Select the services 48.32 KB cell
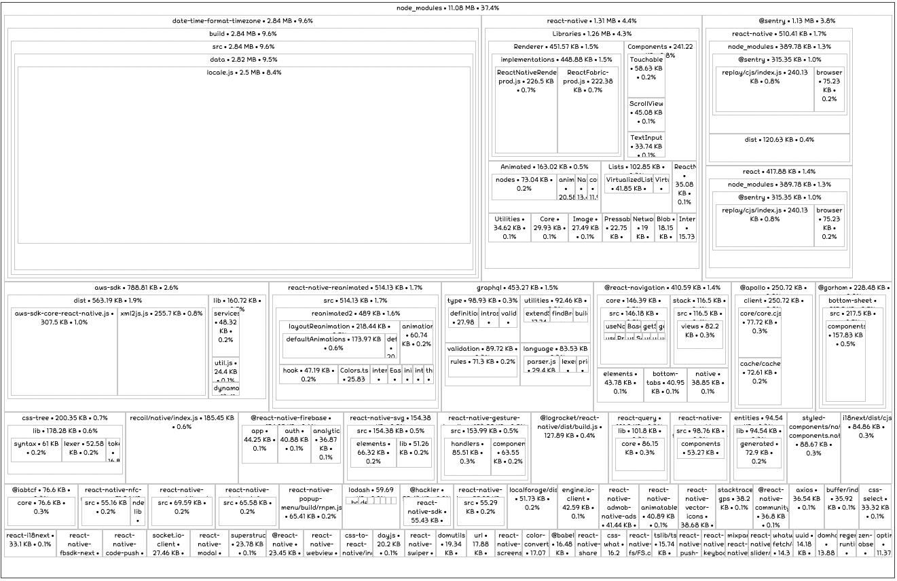Image resolution: width=897 pixels, height=581 pixels. [226, 331]
